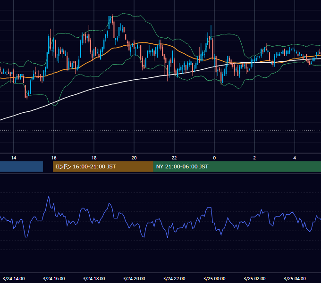321x283 pixels.
Task: Click the 18 hour label on price chart axis
Action: (94, 158)
